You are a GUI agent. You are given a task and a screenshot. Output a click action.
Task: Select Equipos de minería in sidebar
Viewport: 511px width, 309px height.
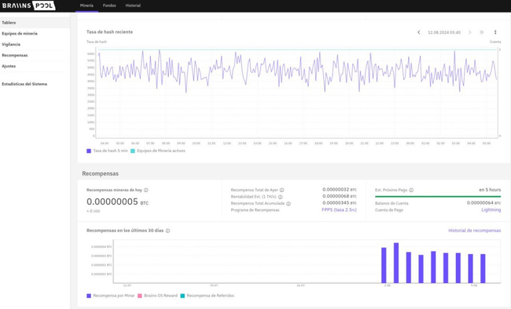pyautogui.click(x=20, y=34)
